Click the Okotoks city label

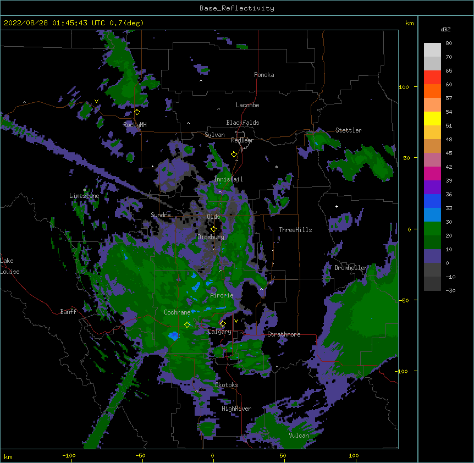tap(227, 385)
